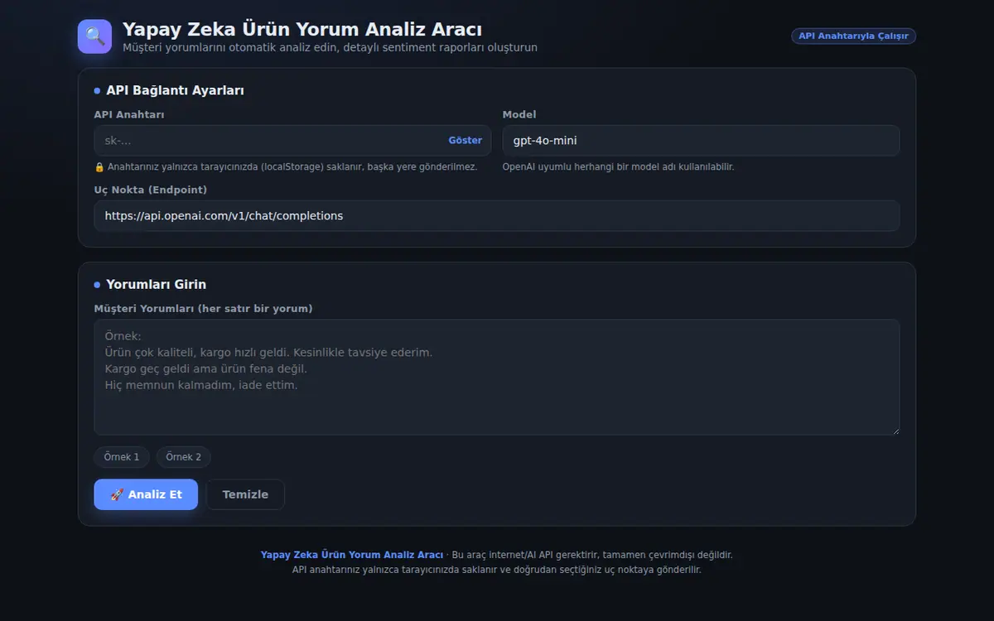994x621 pixels.
Task: Click the 'OpenAI uyumlu herhangi bir model' hint
Action: click(618, 166)
